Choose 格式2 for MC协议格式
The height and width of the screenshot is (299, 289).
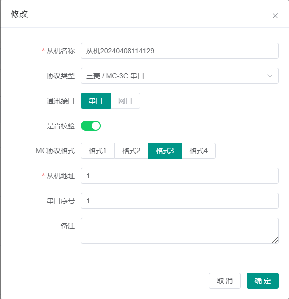point(131,151)
